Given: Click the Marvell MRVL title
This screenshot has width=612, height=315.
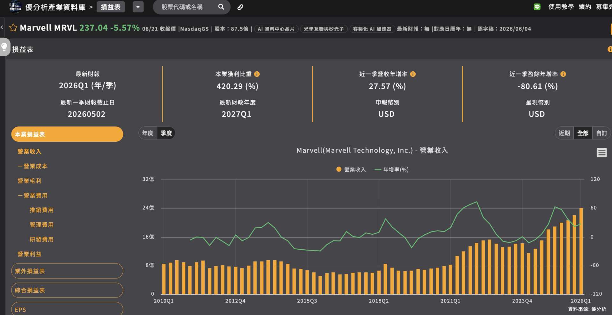Looking at the screenshot, I should [x=48, y=28].
